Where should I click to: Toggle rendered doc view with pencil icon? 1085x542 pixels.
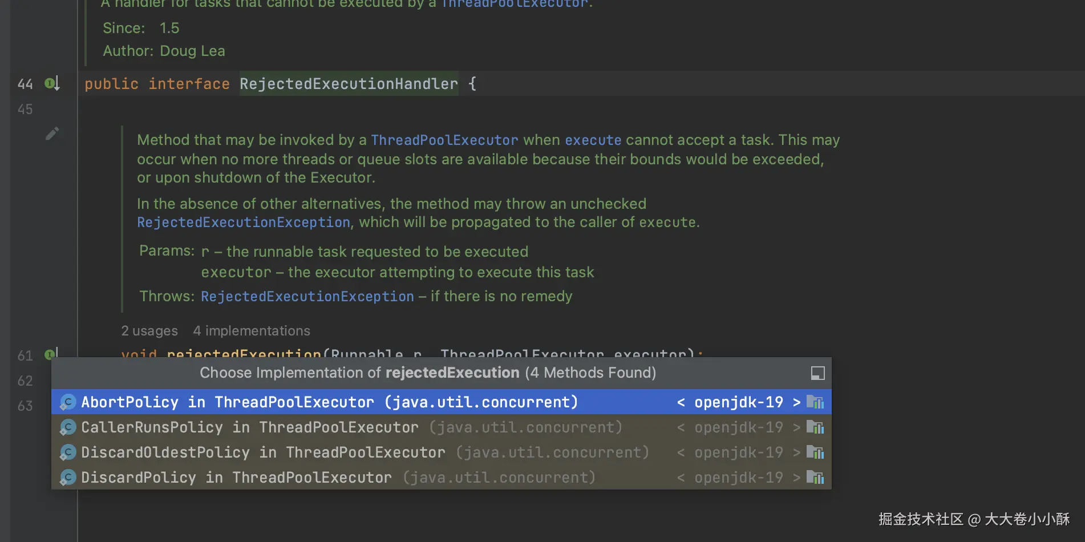pyautogui.click(x=52, y=134)
